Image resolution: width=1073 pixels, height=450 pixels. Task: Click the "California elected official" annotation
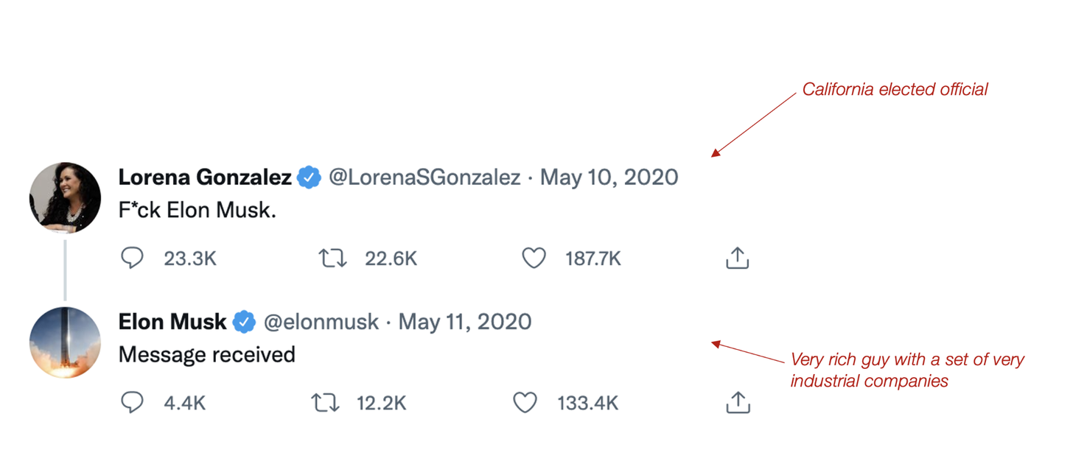coord(895,90)
